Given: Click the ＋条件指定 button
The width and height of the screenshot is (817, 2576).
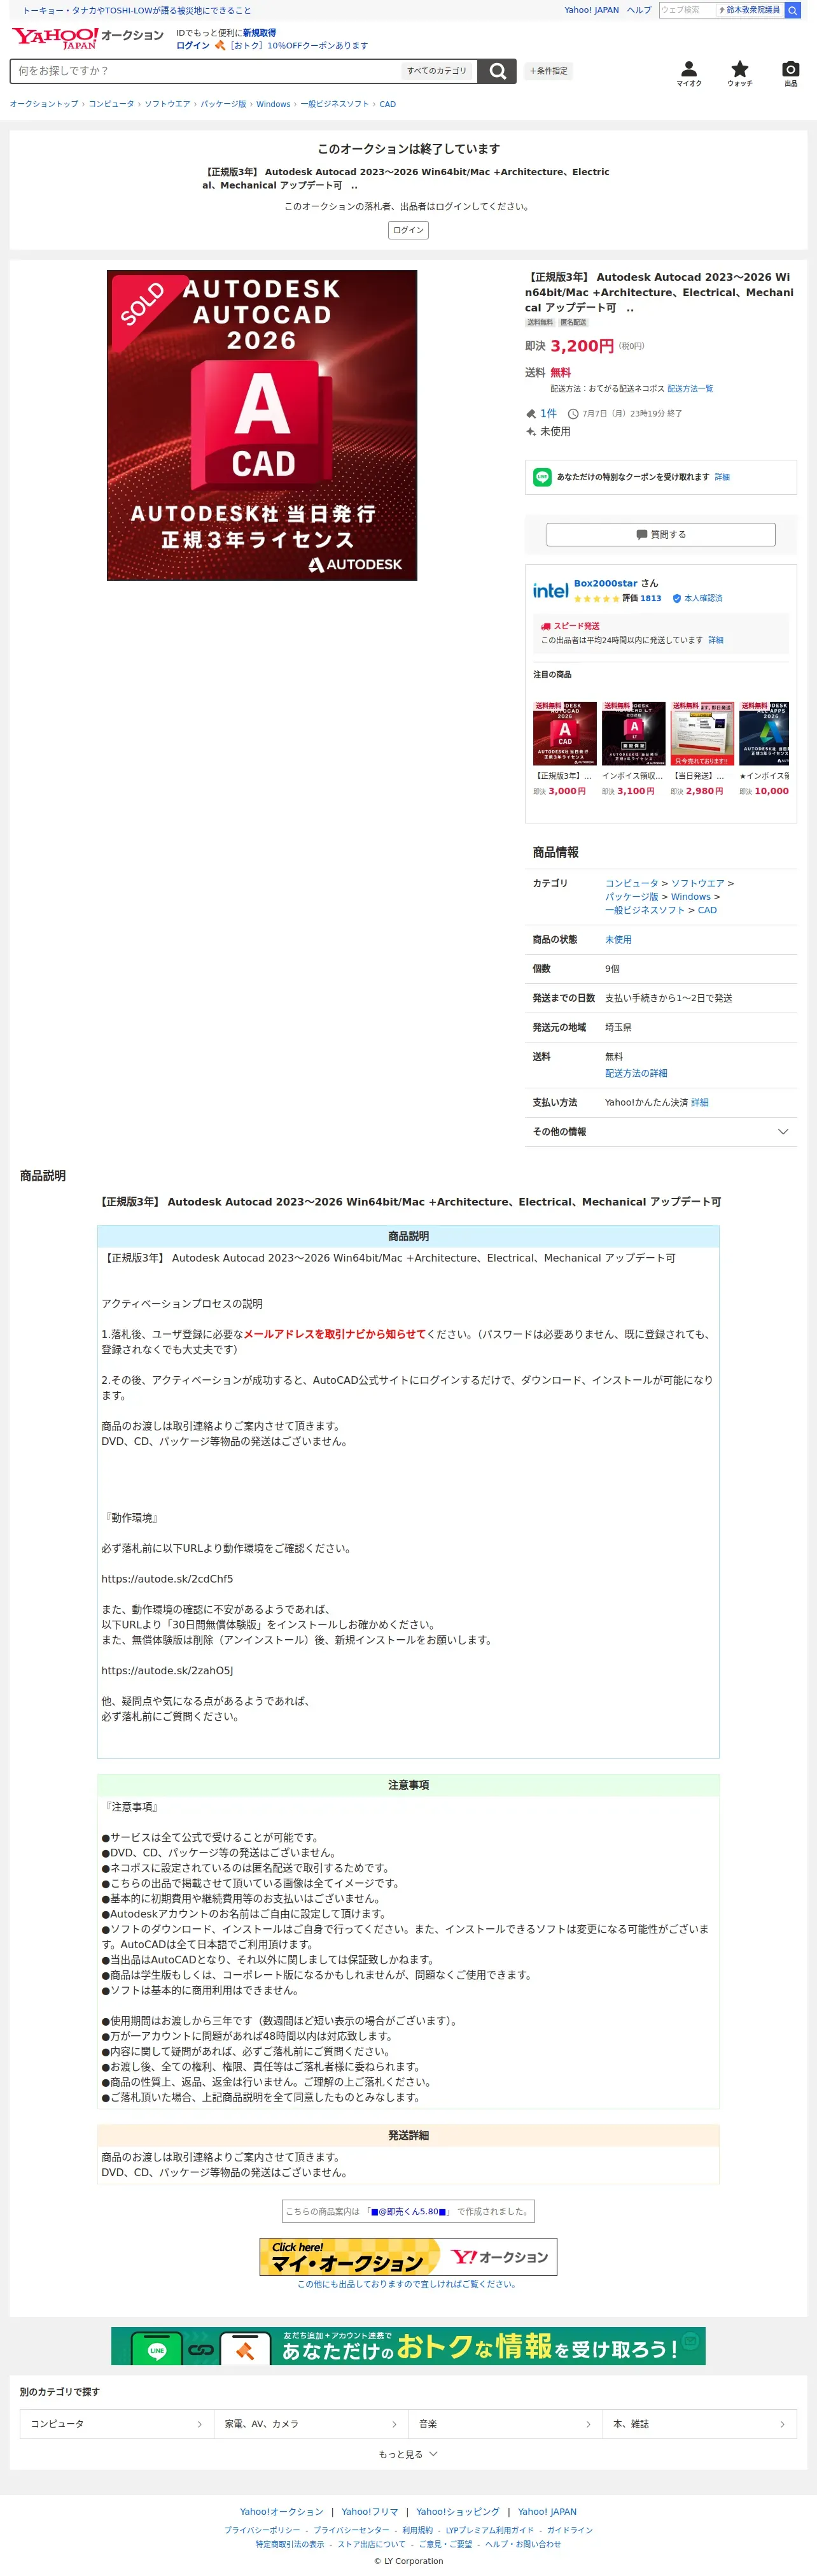Looking at the screenshot, I should click(x=548, y=71).
